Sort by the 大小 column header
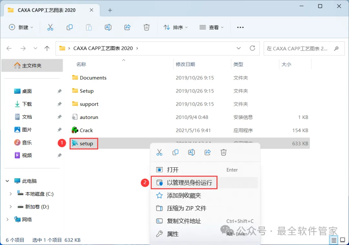 286,64
